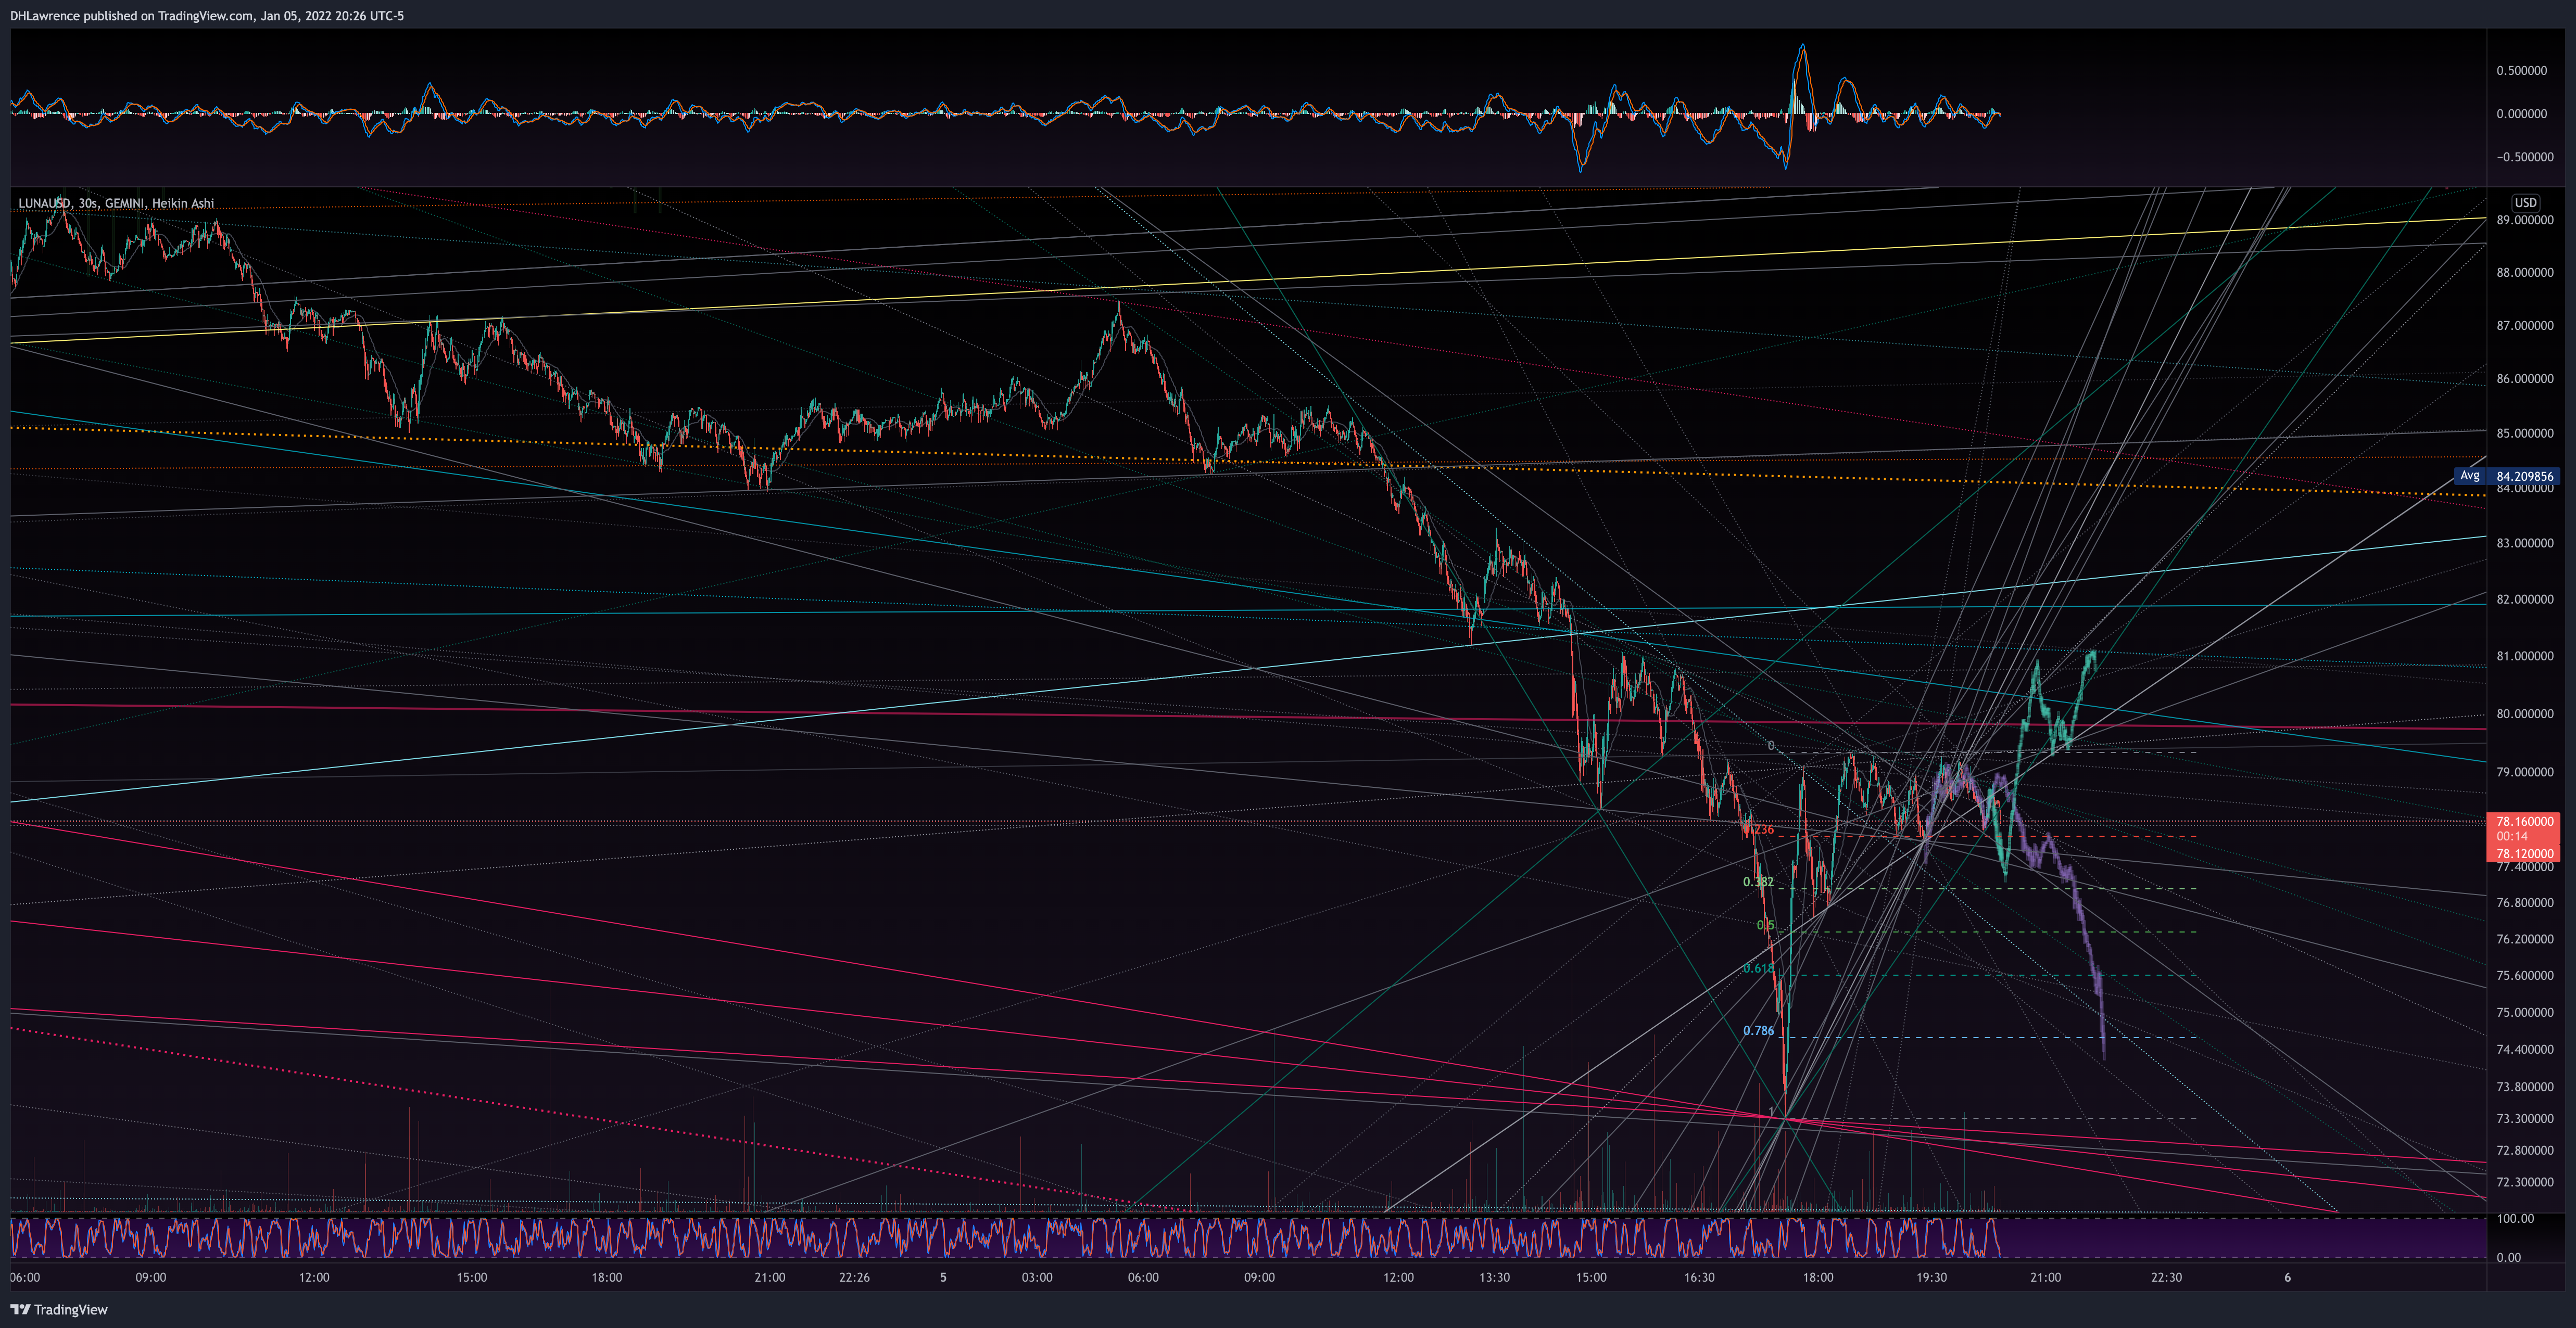Click the 89.000000 price axis label
2576x1328 pixels.
coord(2524,220)
